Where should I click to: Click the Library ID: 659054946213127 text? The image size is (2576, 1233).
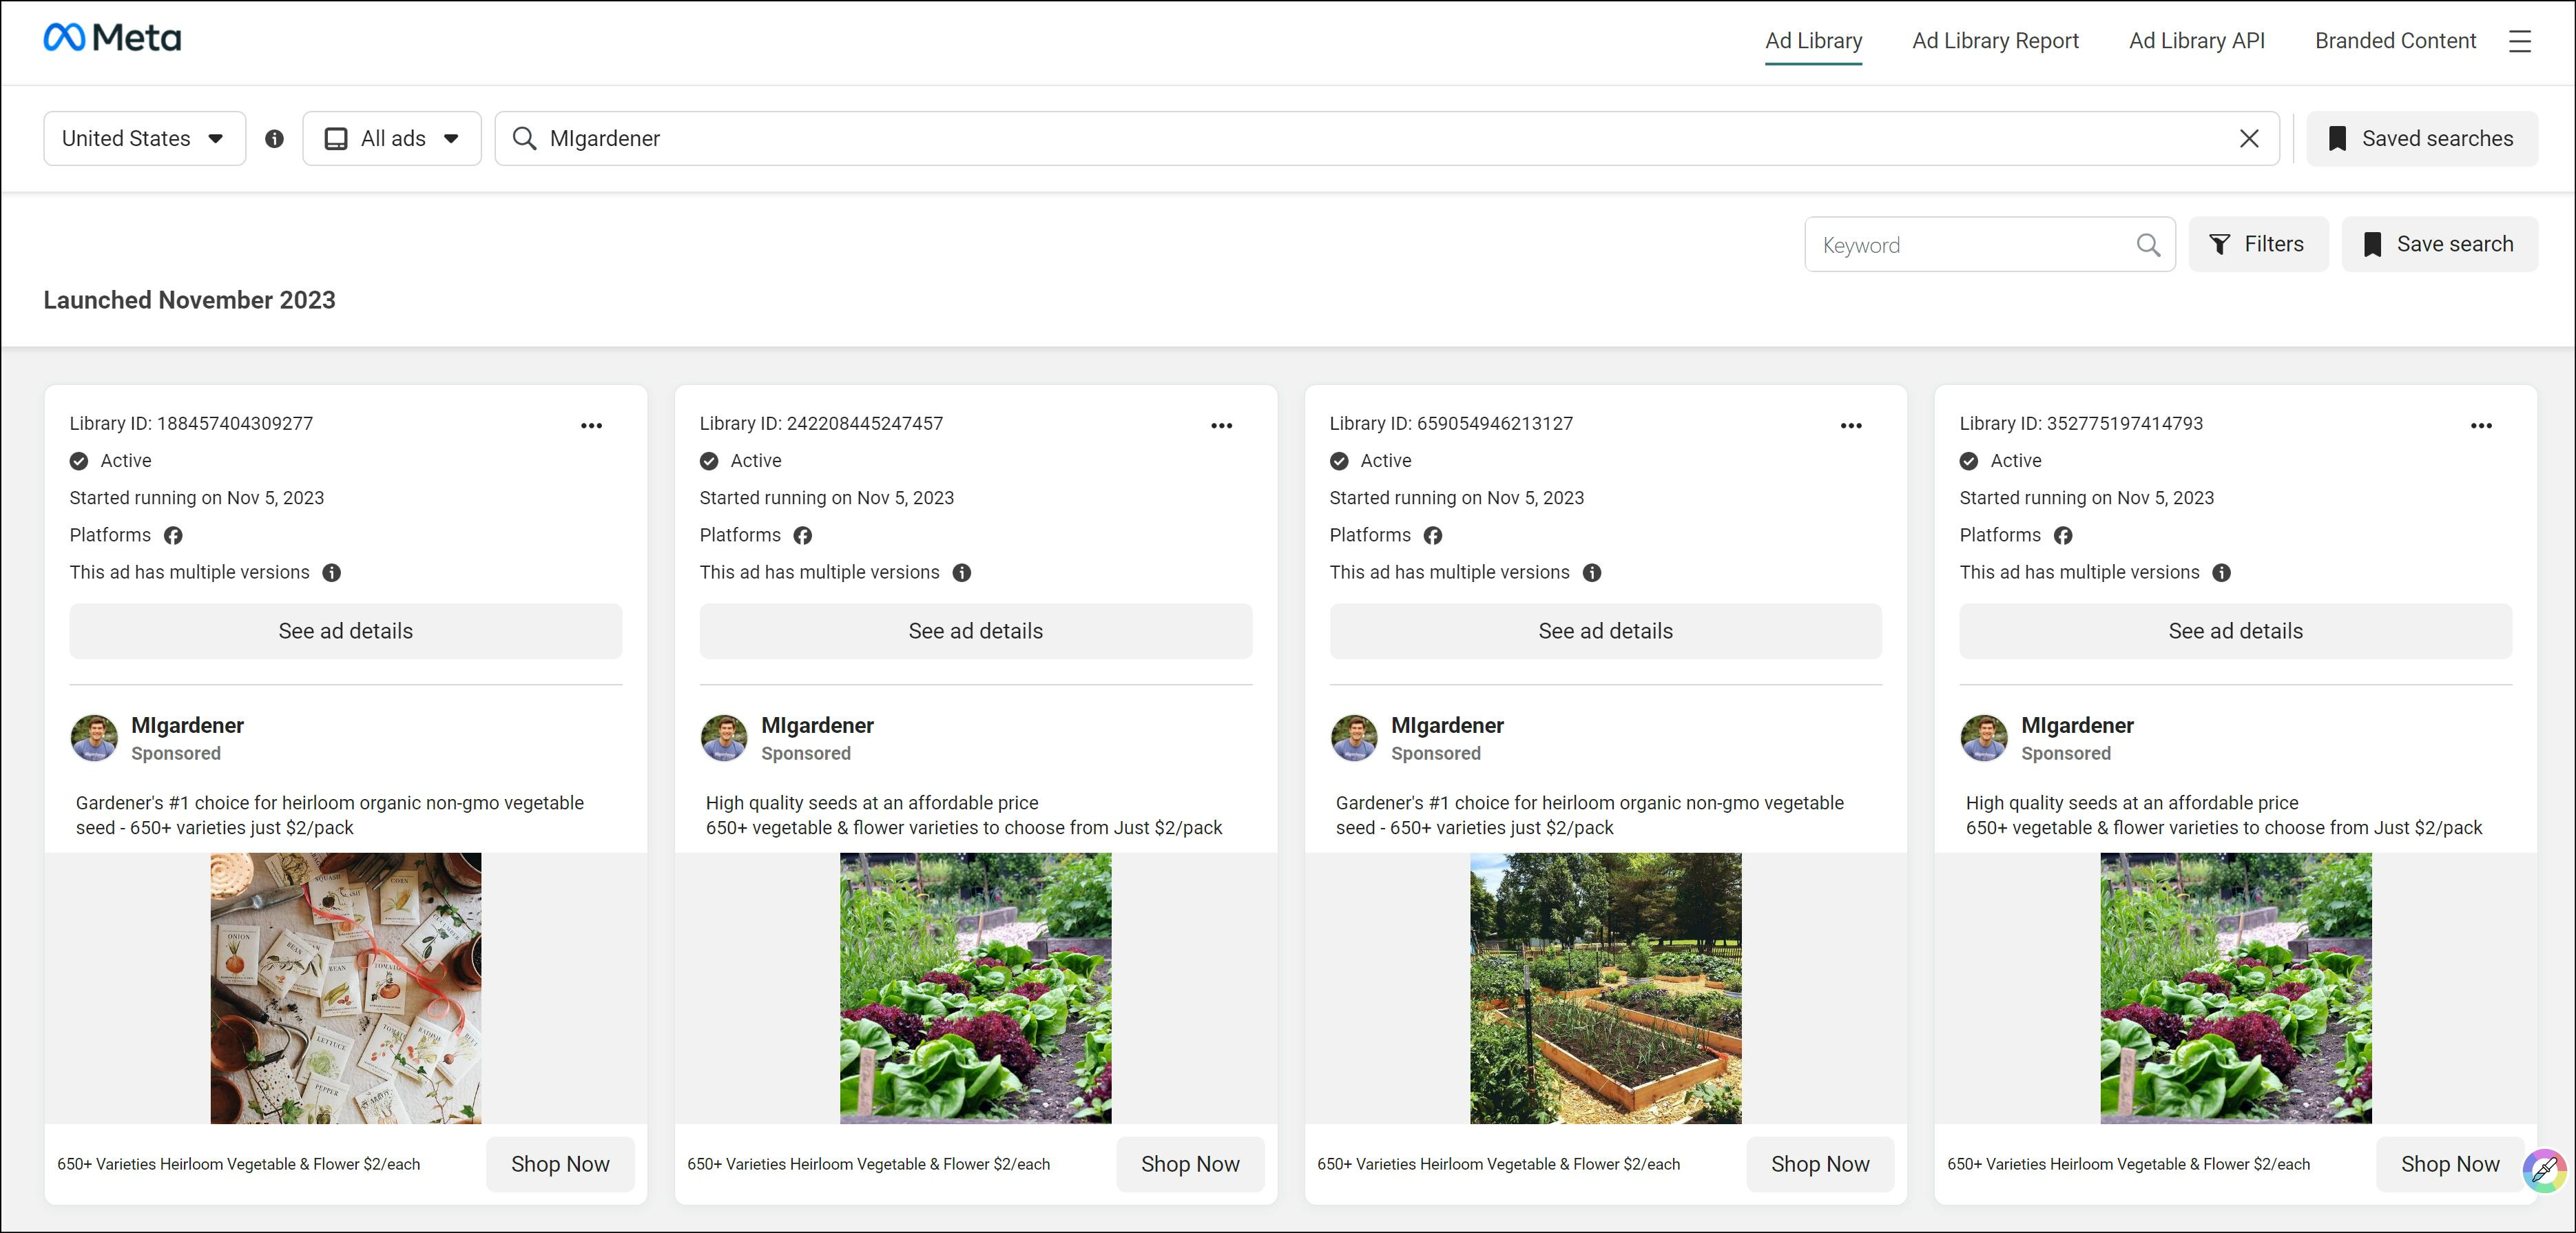coord(1451,424)
